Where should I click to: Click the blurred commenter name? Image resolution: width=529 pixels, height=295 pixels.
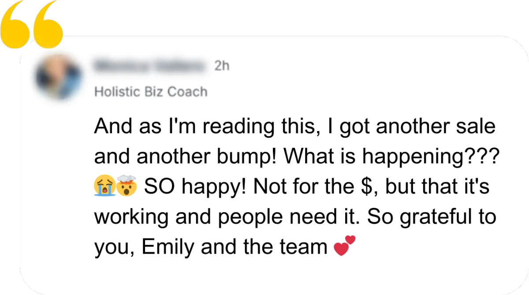(150, 66)
